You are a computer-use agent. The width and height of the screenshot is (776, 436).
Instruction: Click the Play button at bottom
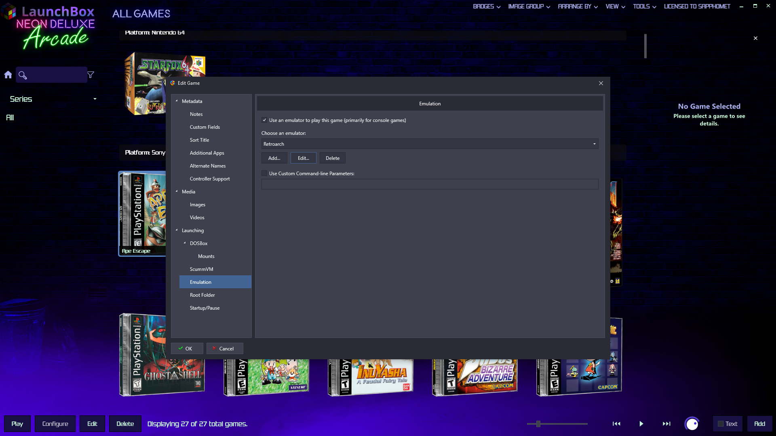[x=17, y=423]
